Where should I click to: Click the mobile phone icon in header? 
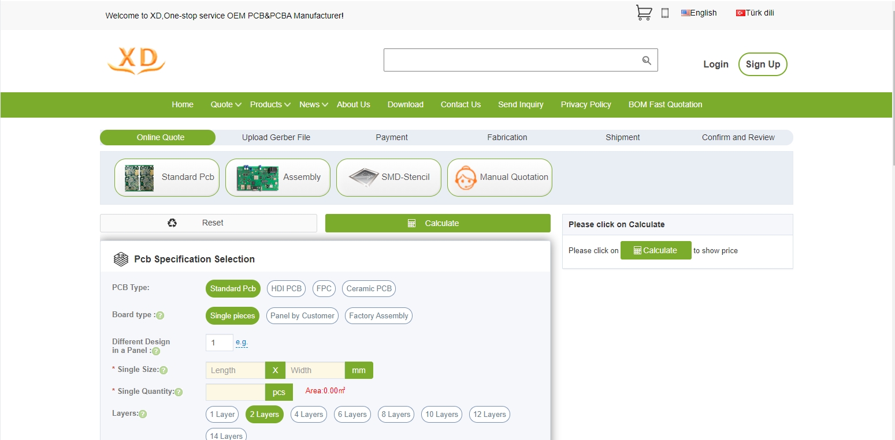coord(665,13)
